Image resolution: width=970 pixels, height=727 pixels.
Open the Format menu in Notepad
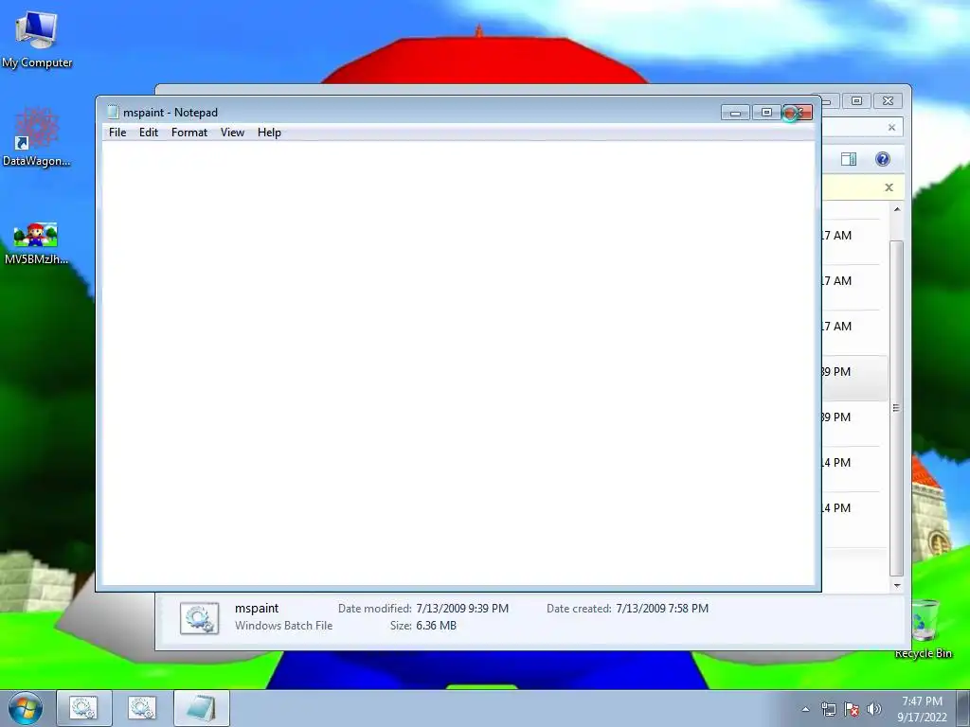tap(189, 133)
